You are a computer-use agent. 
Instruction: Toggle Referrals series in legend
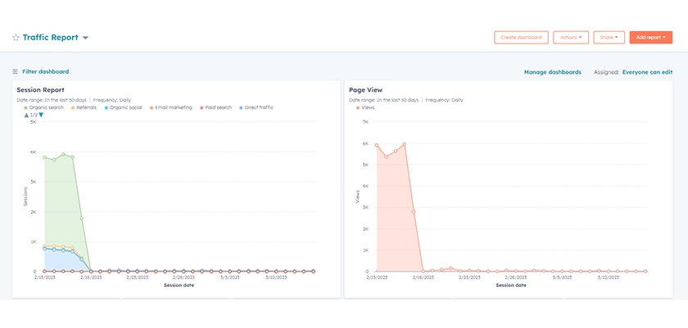(x=86, y=107)
